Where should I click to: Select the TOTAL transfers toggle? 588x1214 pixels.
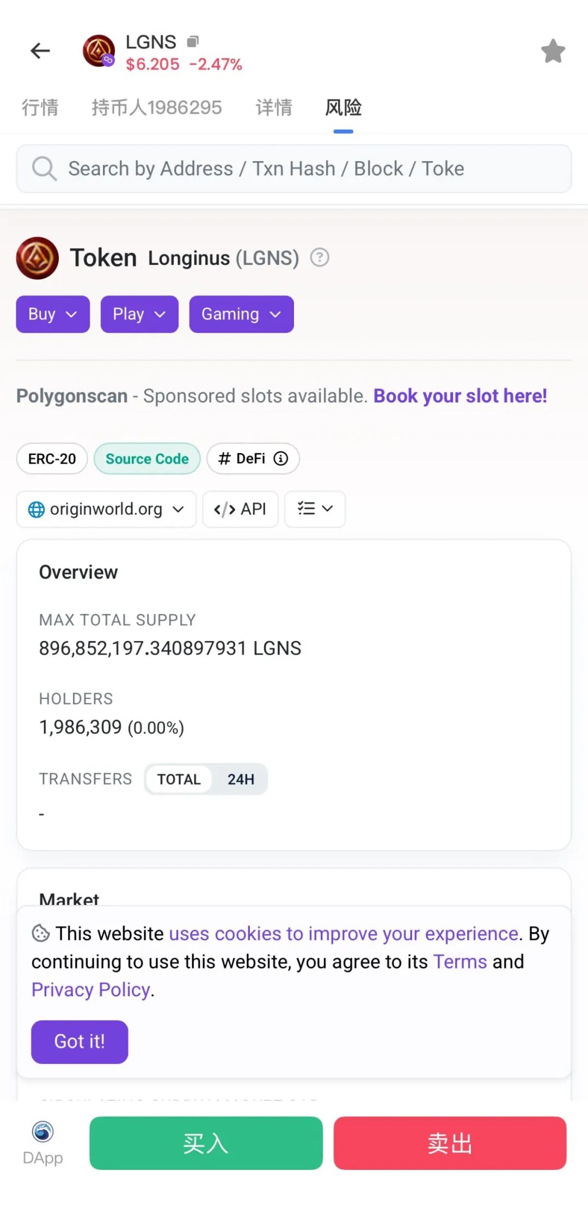pos(178,779)
